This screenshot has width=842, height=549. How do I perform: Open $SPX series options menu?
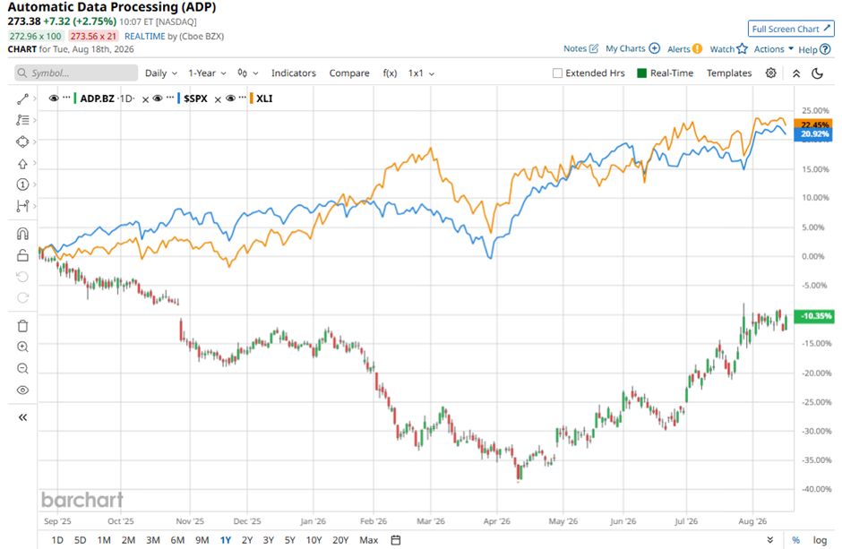coord(169,98)
